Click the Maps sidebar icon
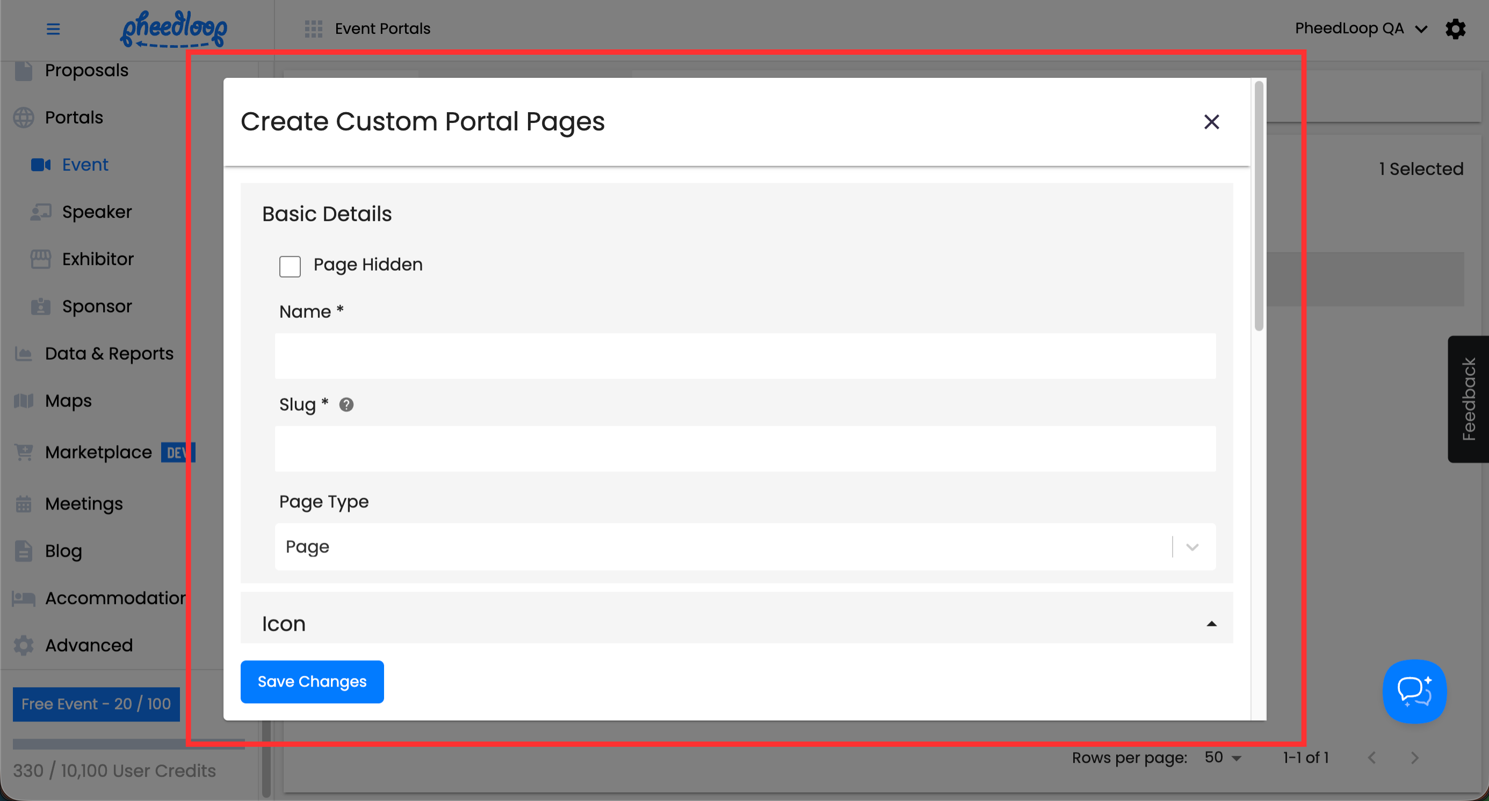 pyautogui.click(x=24, y=401)
